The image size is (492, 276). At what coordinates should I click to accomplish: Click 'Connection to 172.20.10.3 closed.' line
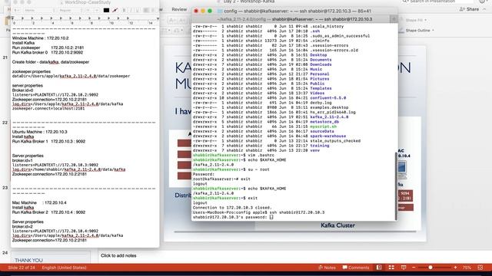(232, 208)
